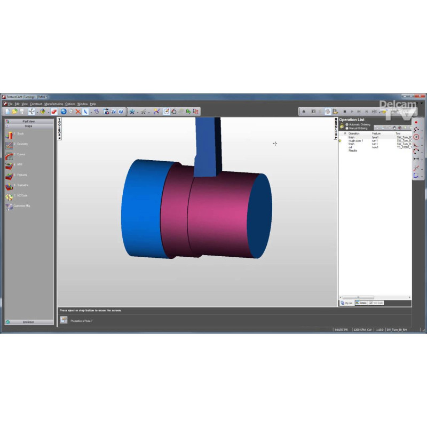Switch to the Details tab
This screenshot has height=427, width=427.
click(361, 303)
